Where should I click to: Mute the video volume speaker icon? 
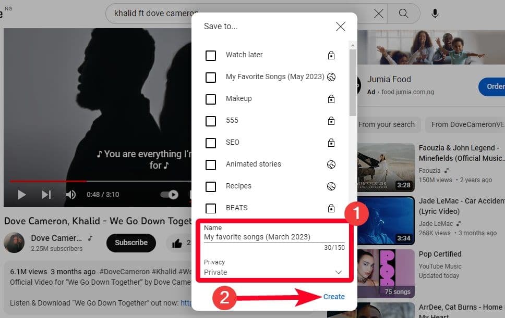click(70, 195)
